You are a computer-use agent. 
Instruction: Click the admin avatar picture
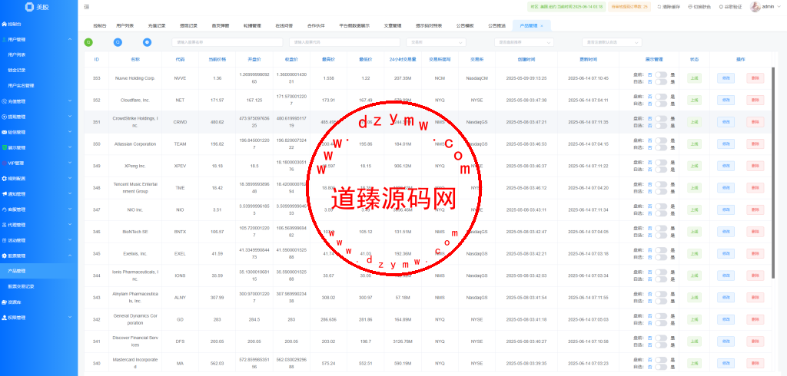click(x=755, y=7)
